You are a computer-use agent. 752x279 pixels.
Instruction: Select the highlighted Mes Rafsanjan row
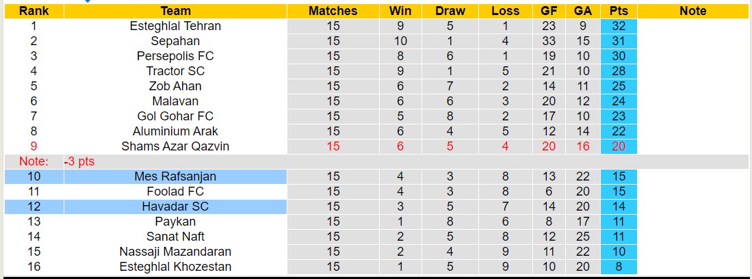point(175,176)
